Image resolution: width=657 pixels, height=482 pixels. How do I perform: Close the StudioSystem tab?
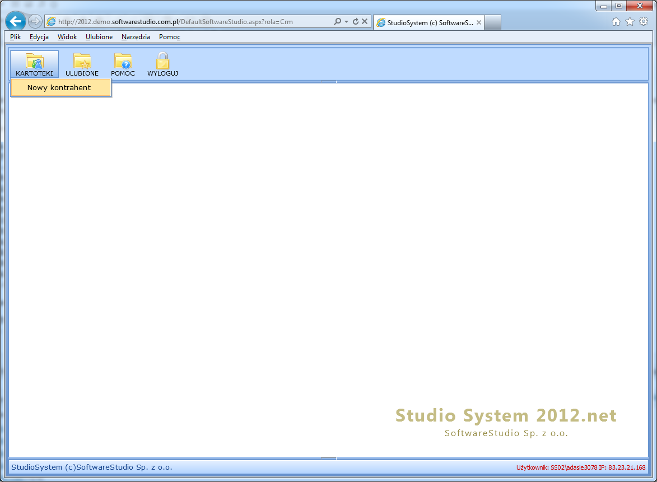click(478, 22)
